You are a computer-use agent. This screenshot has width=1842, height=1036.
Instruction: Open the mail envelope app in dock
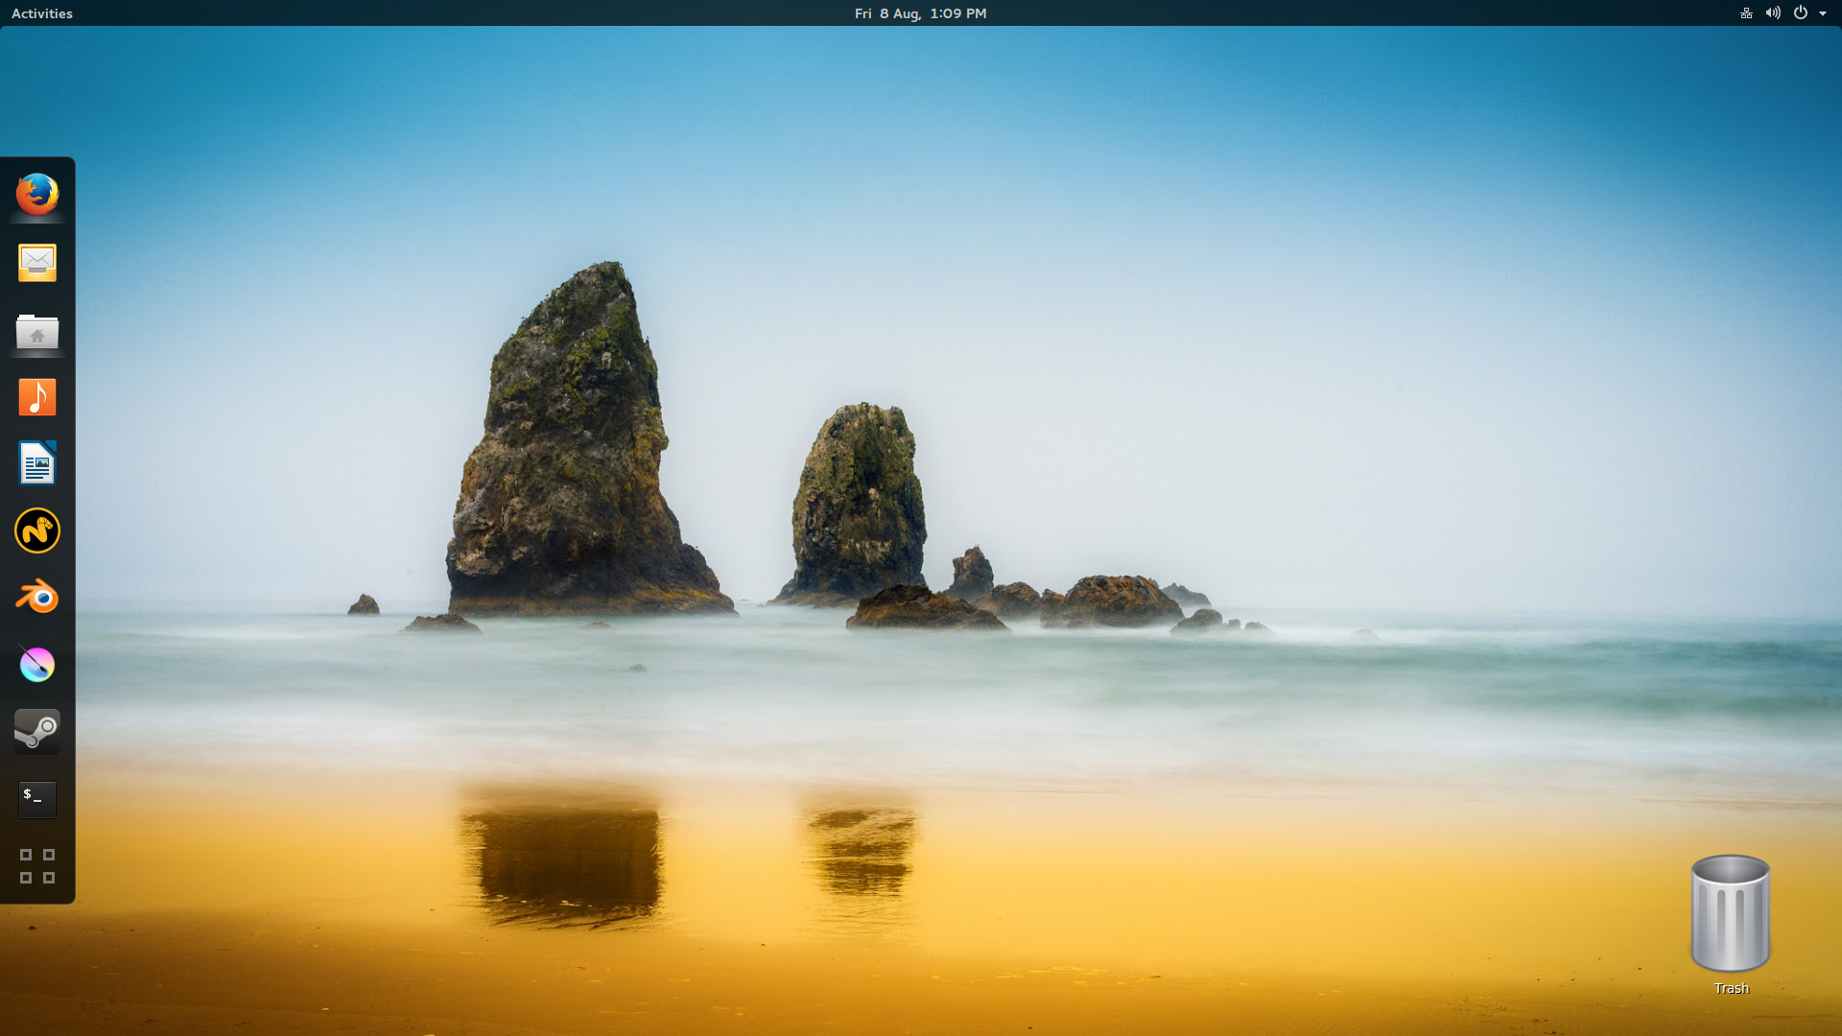click(x=37, y=262)
